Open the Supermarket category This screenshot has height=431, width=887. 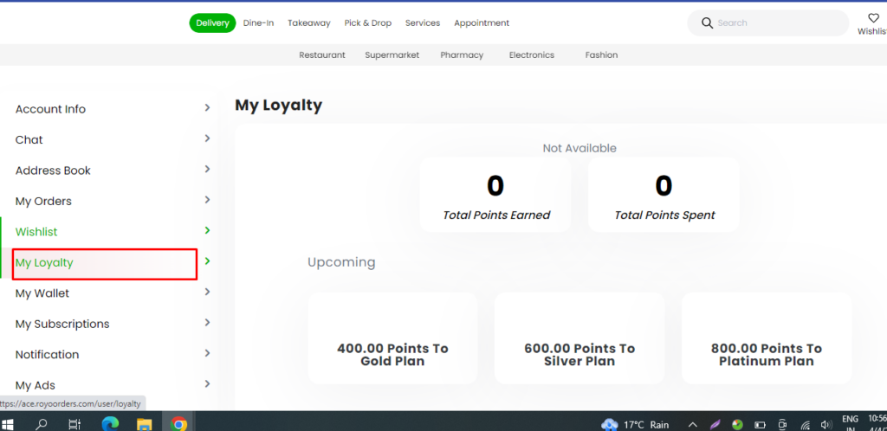click(392, 55)
